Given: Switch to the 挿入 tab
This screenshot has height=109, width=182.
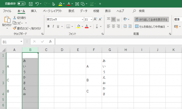Looking at the screenshot, I should tap(34, 11).
